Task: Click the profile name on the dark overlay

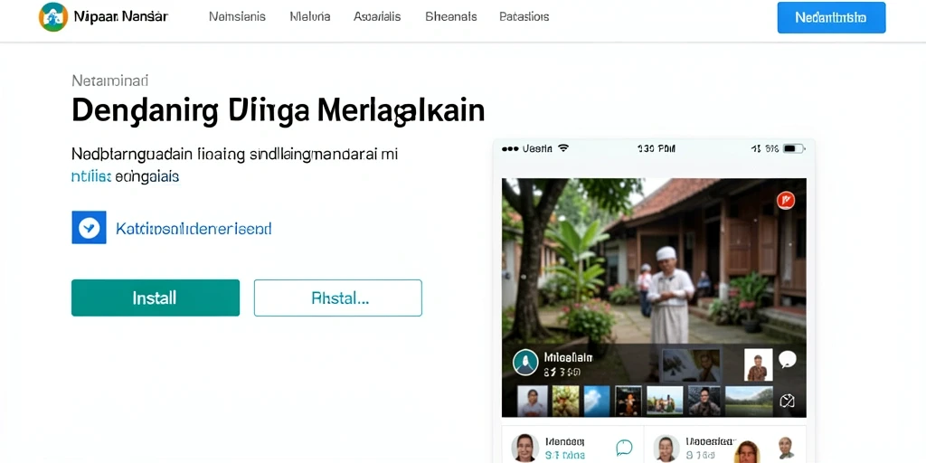Action: click(568, 356)
